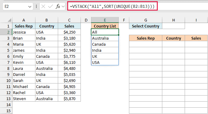Click the Insert Function fx icon

tap(58, 6)
